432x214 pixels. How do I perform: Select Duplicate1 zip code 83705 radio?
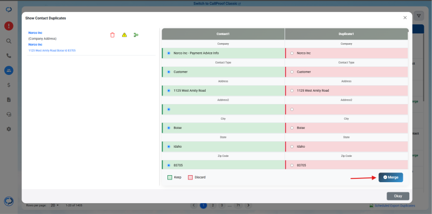pos(292,165)
